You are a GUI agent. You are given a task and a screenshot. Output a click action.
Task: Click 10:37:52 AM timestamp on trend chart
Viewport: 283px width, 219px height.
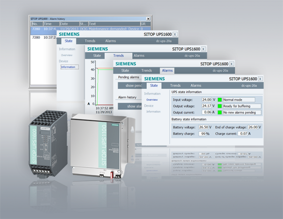point(104,108)
